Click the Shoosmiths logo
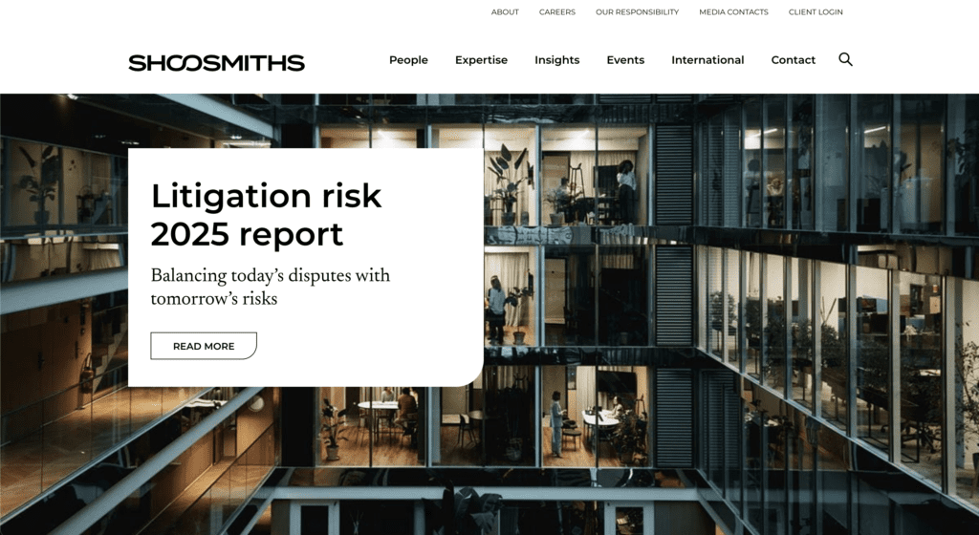This screenshot has width=979, height=535. point(217,63)
